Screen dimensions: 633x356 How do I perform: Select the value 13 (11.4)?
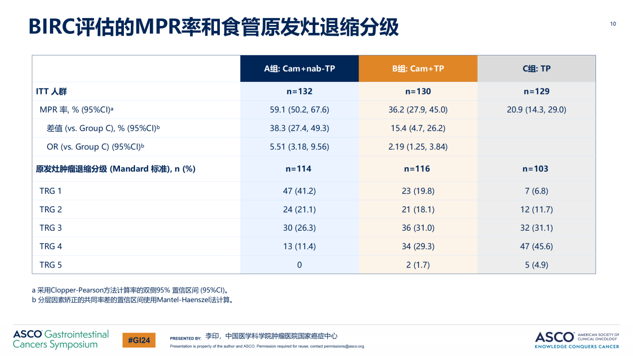(x=299, y=246)
